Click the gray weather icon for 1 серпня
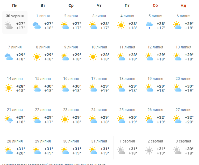 pyautogui.click(x=121, y=151)
